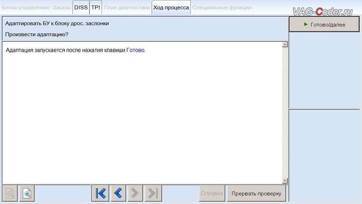Jump to first step arrow icon
The height and width of the screenshot is (204, 362).
tap(100, 193)
